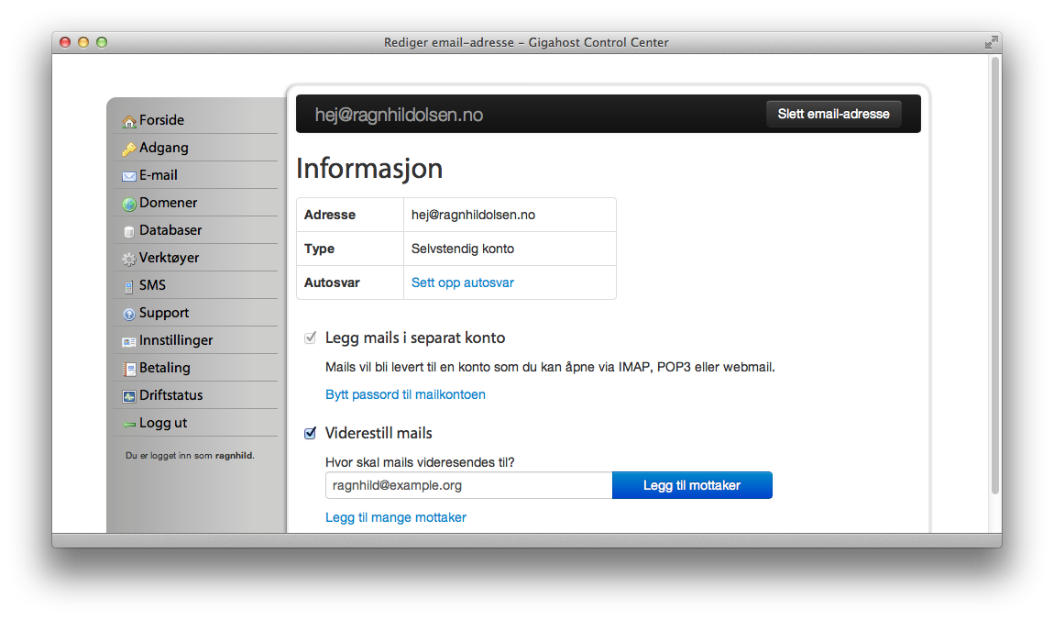This screenshot has width=1054, height=620.
Task: Click the Adresse value hej@ragnhildolsen.no in table
Action: [473, 215]
